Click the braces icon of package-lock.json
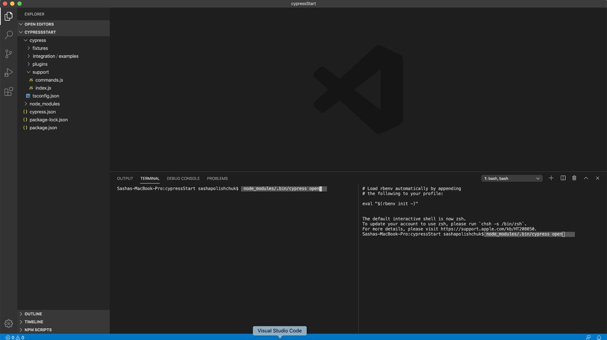The height and width of the screenshot is (340, 607). pos(25,120)
